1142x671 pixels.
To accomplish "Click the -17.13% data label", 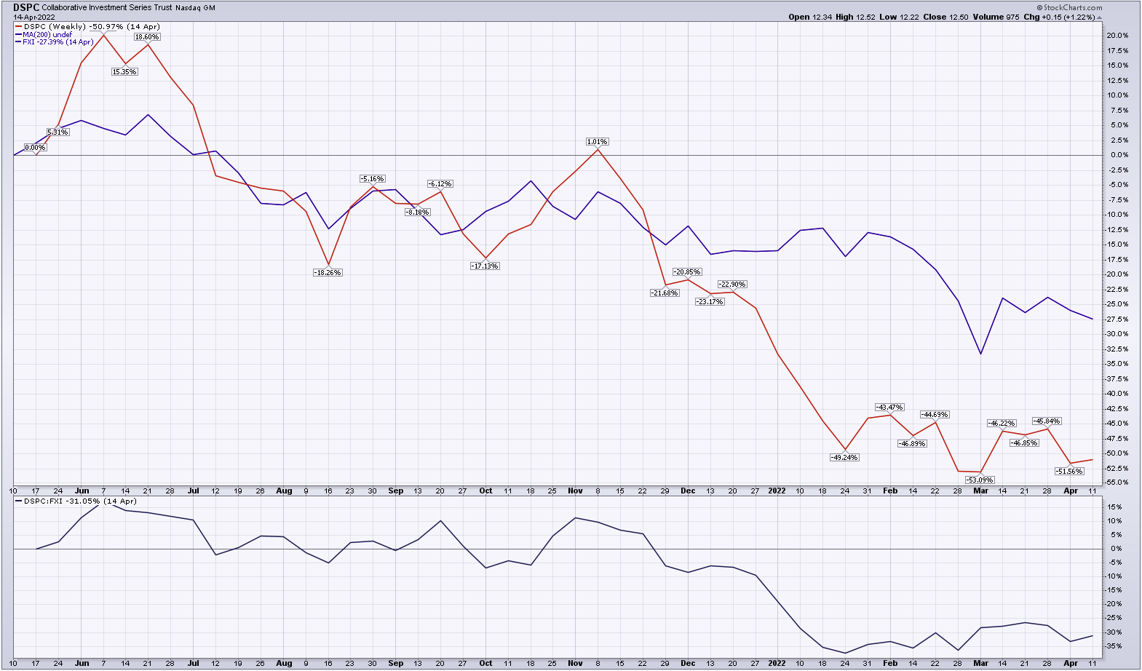I will 485,266.
